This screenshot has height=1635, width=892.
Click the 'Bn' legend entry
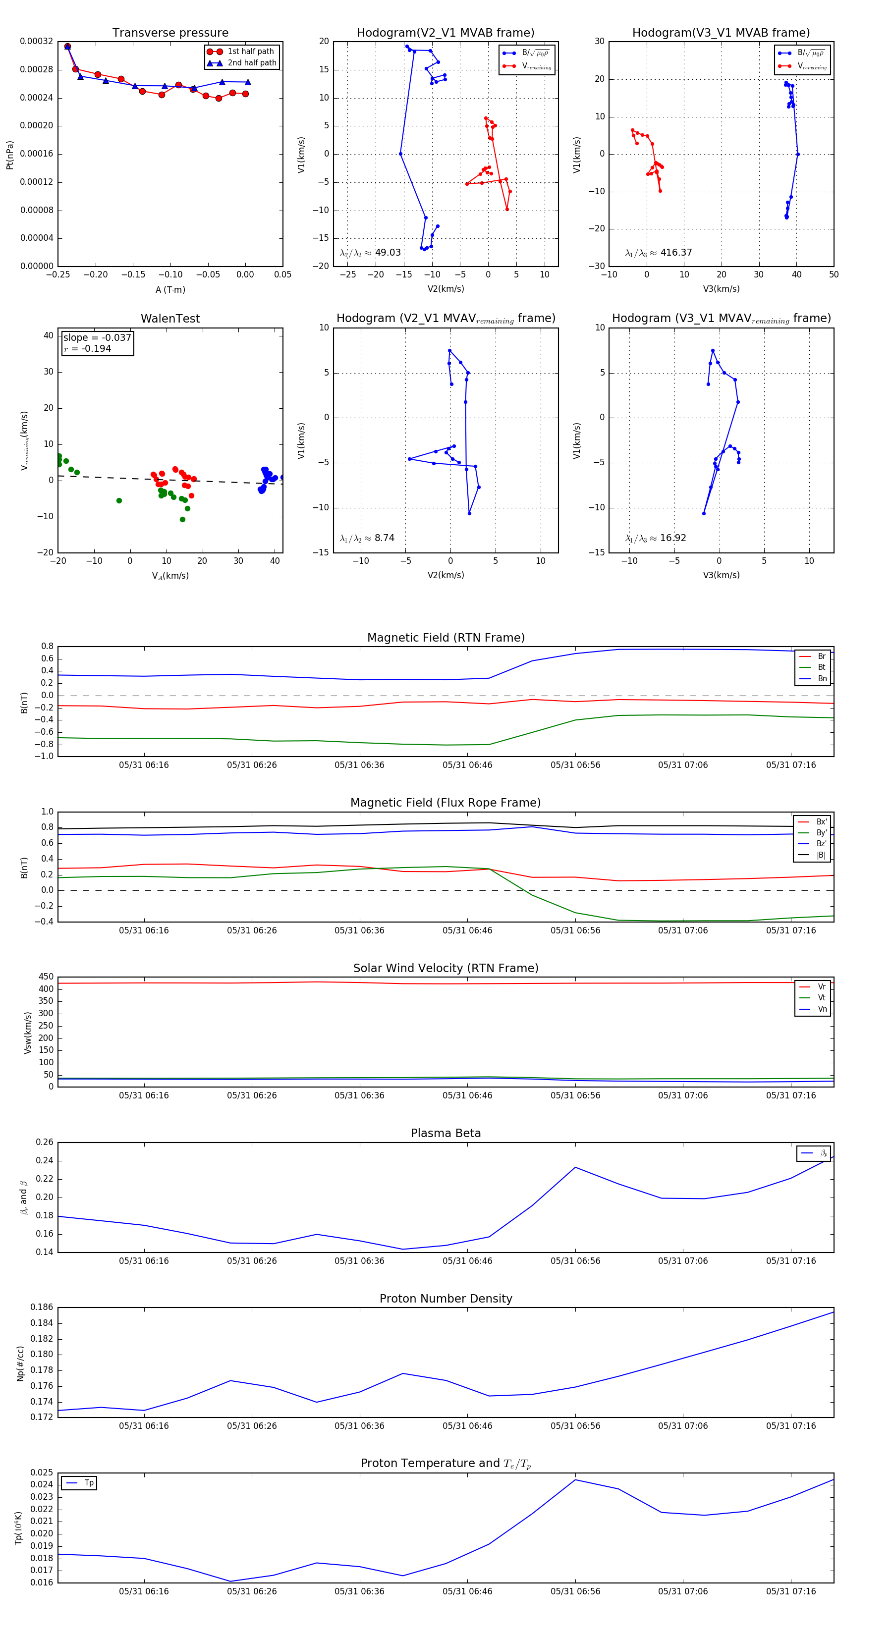[x=813, y=678]
